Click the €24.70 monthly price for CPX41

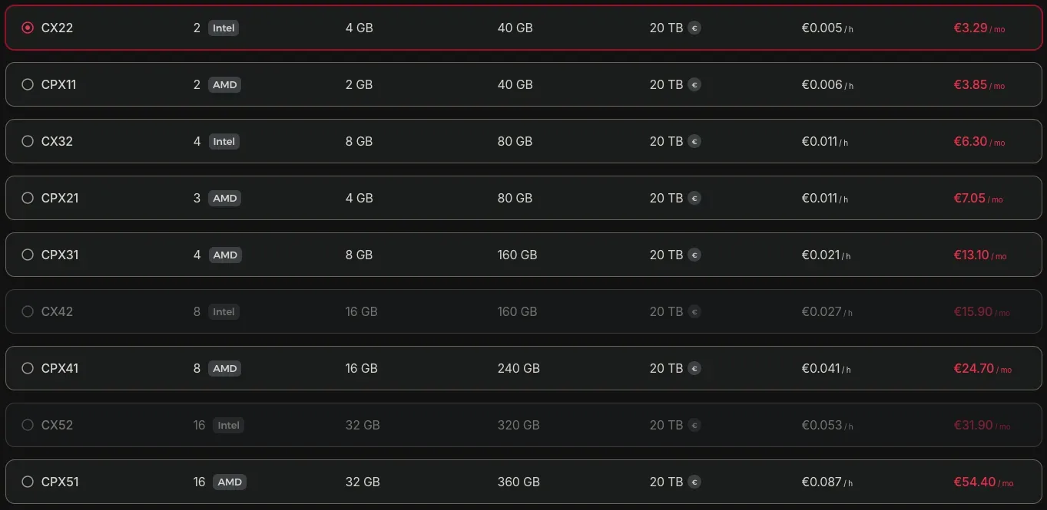974,368
